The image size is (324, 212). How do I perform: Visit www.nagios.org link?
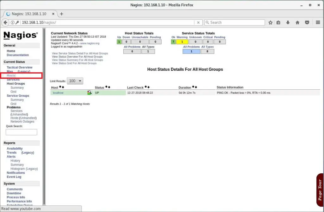tap(90, 43)
